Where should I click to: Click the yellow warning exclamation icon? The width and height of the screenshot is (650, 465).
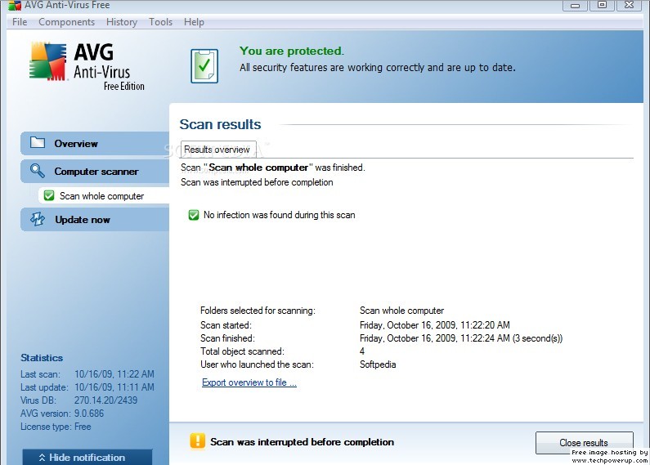tap(198, 441)
